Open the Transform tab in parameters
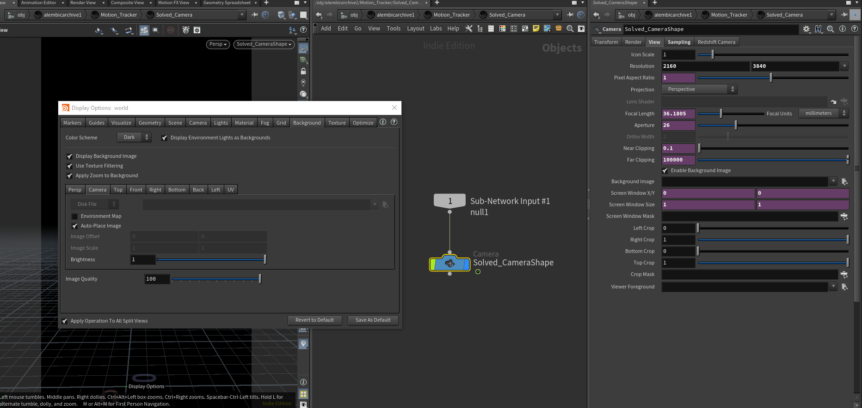The height and width of the screenshot is (408, 862). tap(606, 42)
